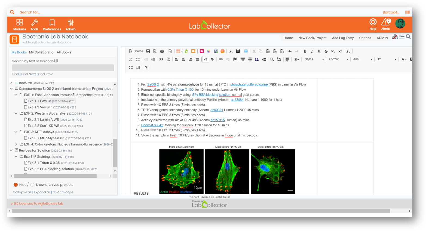Apply block quote formatting
The width and height of the screenshot is (426, 231).
pyautogui.click(x=161, y=59)
